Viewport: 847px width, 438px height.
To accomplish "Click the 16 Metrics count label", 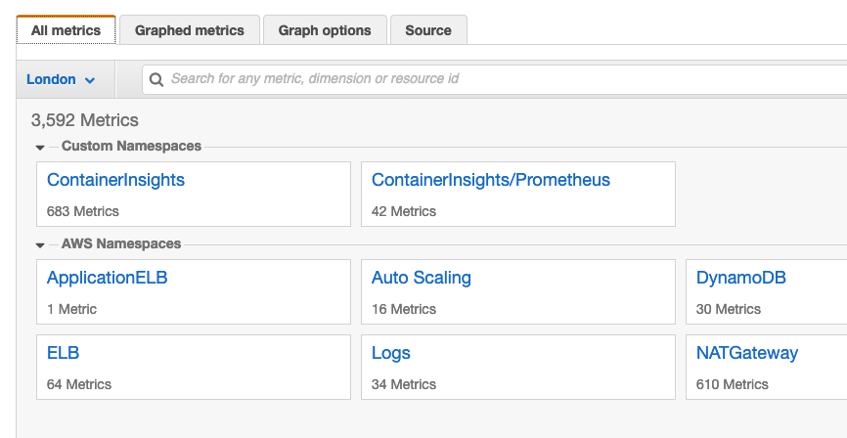I will pyautogui.click(x=404, y=309).
